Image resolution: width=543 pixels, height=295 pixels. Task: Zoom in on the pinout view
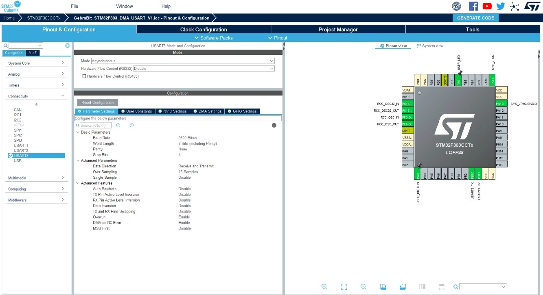(324, 286)
